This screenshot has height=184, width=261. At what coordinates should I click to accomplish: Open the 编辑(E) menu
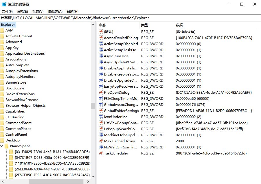22,11
